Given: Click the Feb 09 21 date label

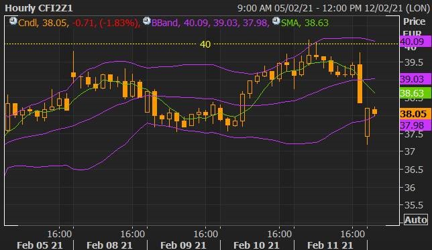Looking at the screenshot, I should pyautogui.click(x=183, y=245).
